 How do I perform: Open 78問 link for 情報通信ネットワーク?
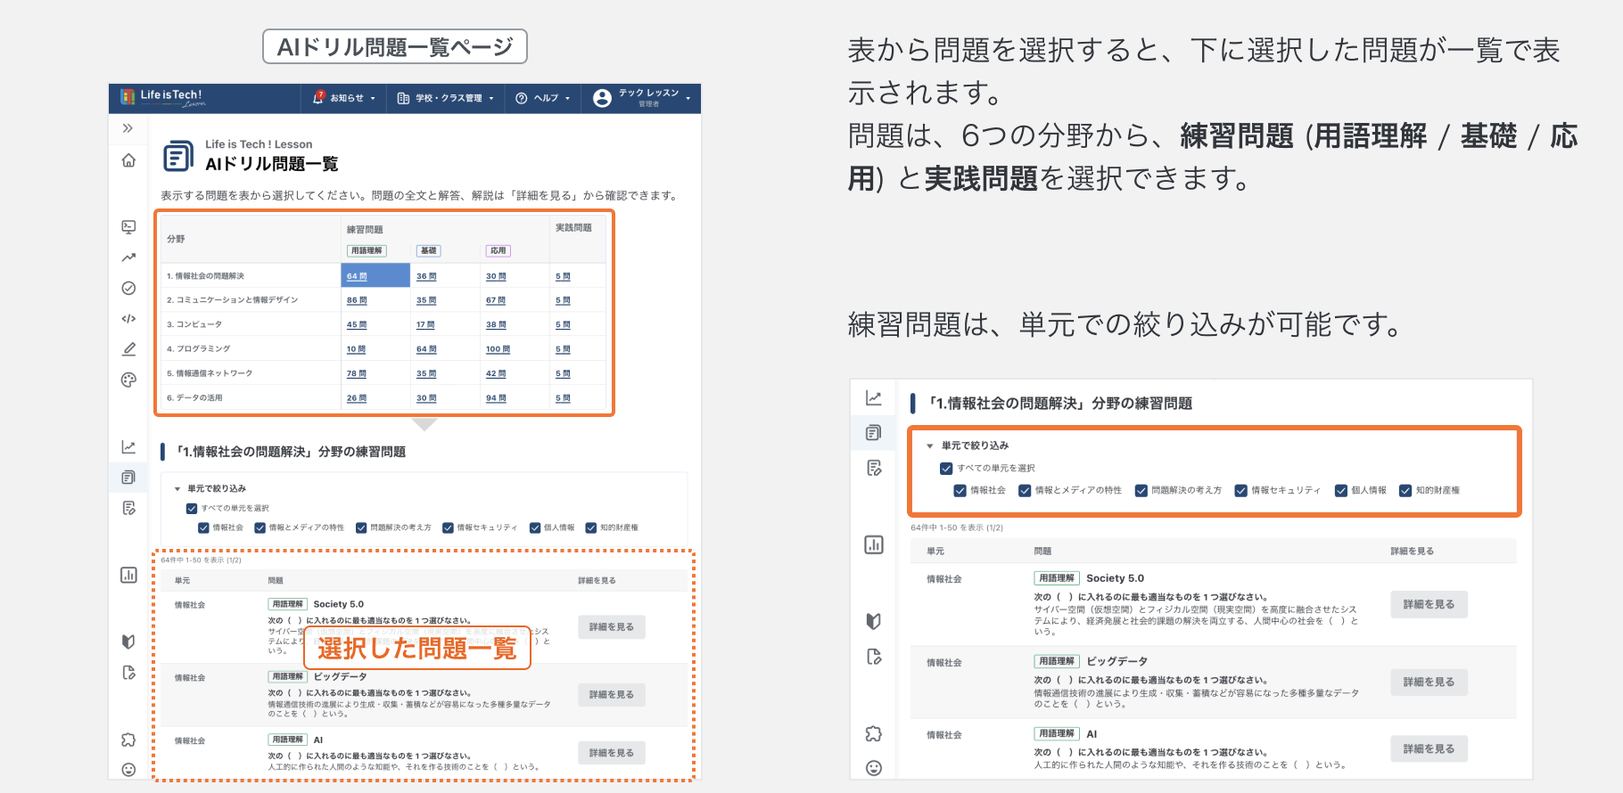[x=357, y=373]
